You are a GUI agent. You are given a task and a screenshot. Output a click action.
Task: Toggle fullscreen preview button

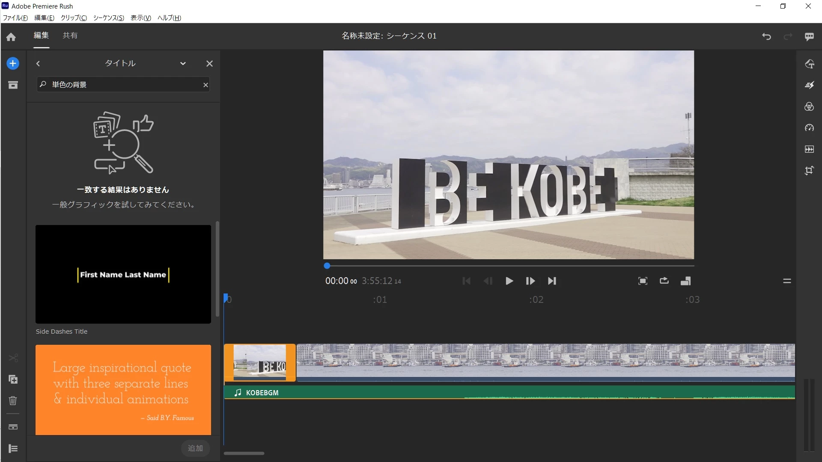[x=643, y=281]
